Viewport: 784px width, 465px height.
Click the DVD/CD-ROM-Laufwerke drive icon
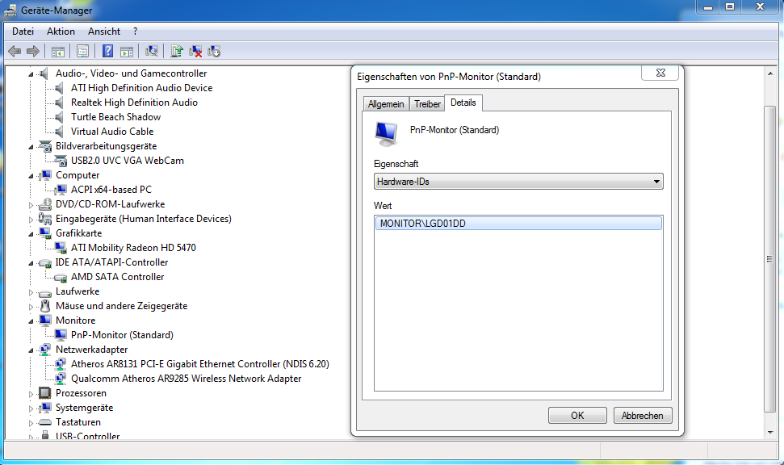point(45,204)
